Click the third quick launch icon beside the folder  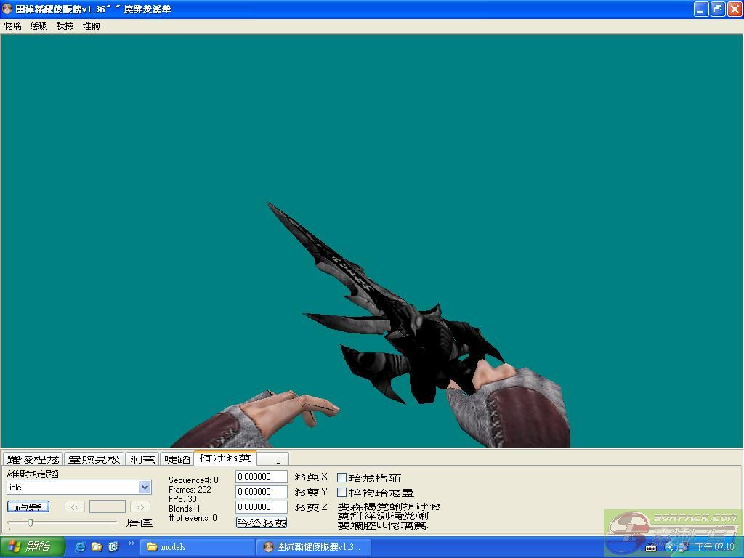point(113,547)
